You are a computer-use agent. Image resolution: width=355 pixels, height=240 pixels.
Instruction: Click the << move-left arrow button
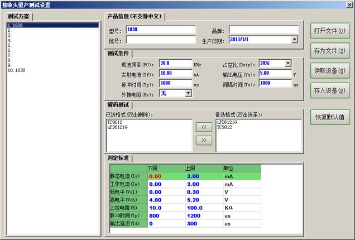pyautogui.click(x=204, y=127)
